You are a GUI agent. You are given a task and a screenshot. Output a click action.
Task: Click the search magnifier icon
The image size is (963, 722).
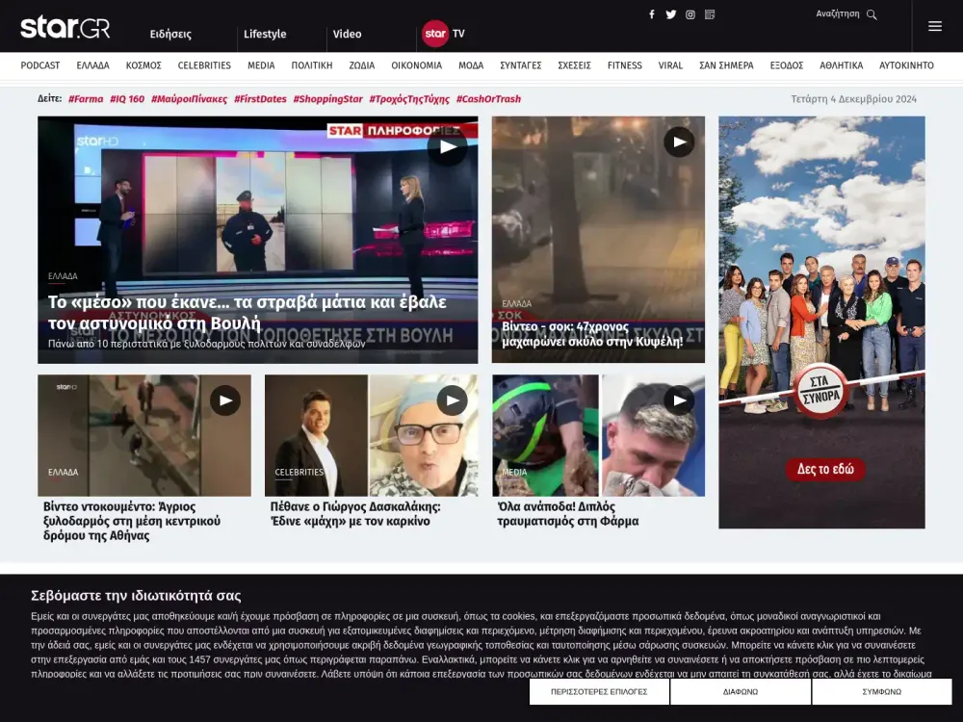(x=872, y=14)
